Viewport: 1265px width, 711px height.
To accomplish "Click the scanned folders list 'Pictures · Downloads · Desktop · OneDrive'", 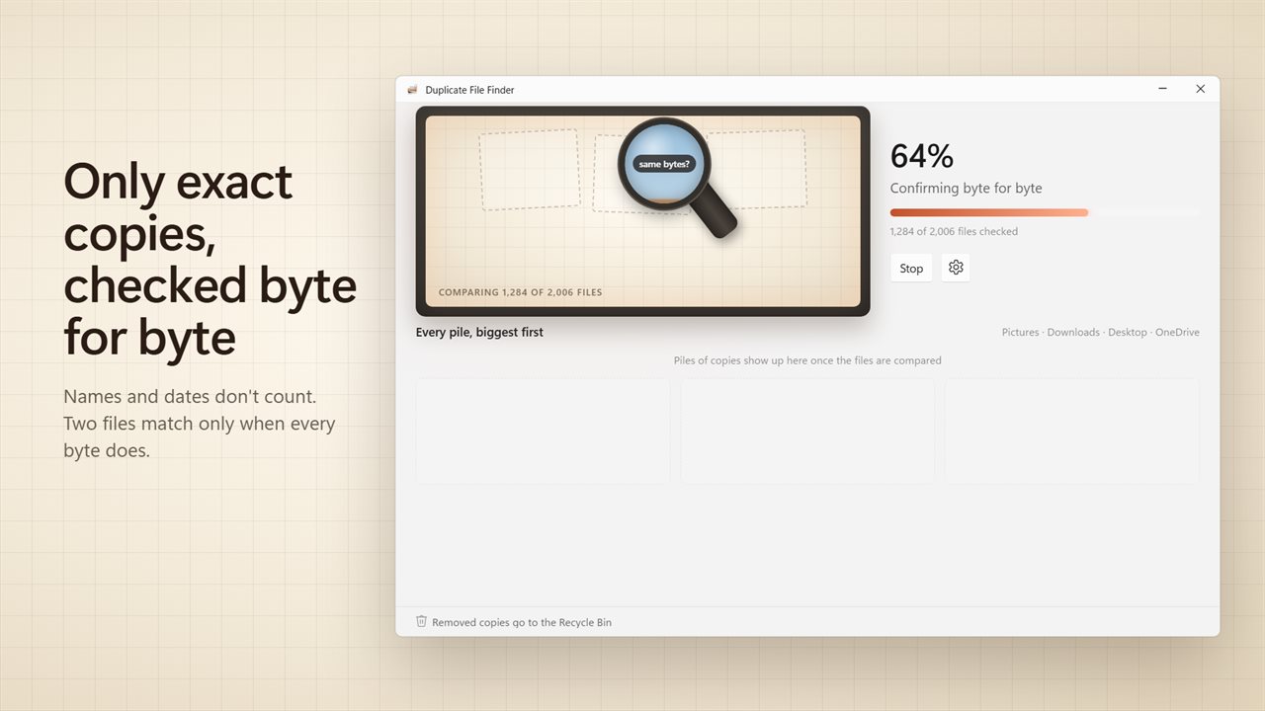I will (1100, 333).
